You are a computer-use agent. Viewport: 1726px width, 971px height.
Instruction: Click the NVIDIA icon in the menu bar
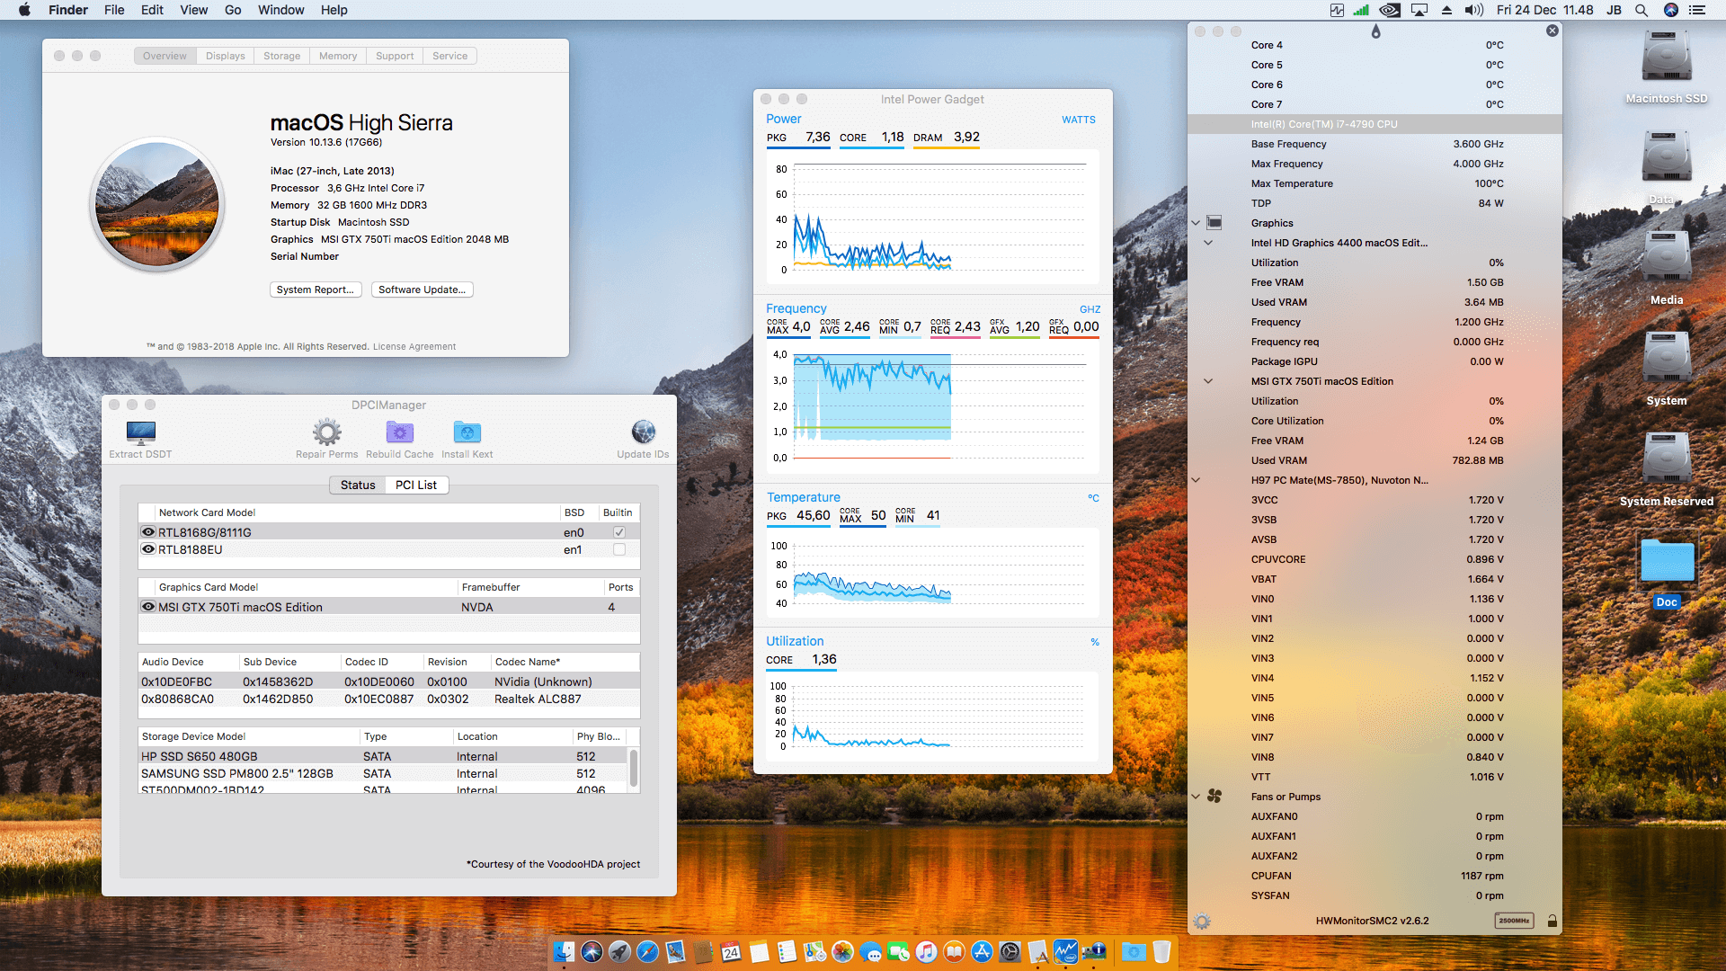click(1389, 10)
